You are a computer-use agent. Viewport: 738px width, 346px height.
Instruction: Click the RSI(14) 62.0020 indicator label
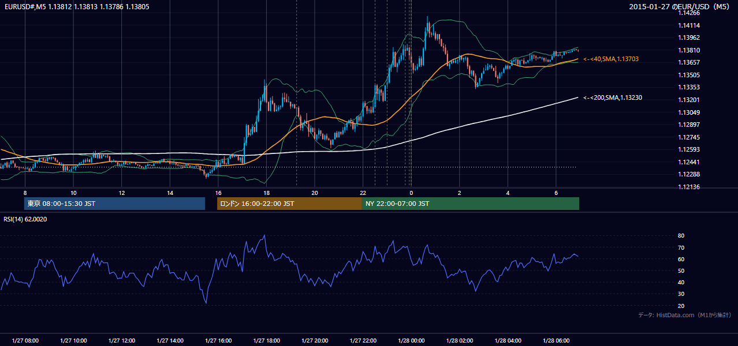click(25, 219)
